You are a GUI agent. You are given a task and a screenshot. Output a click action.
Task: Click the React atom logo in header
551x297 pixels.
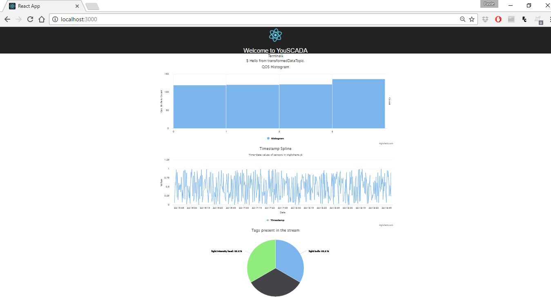coord(275,35)
